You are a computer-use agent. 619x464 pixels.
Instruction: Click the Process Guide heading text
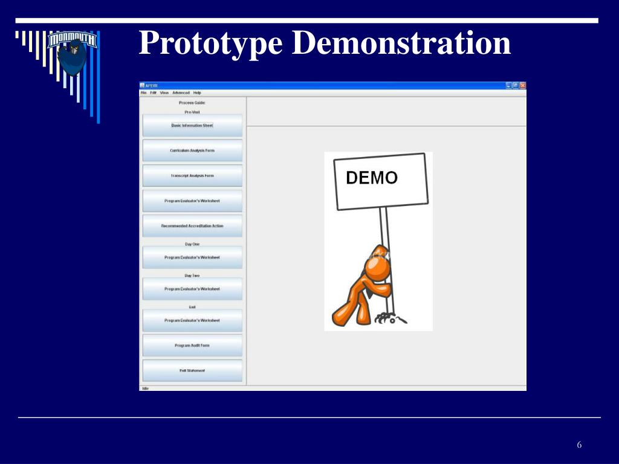click(x=192, y=103)
